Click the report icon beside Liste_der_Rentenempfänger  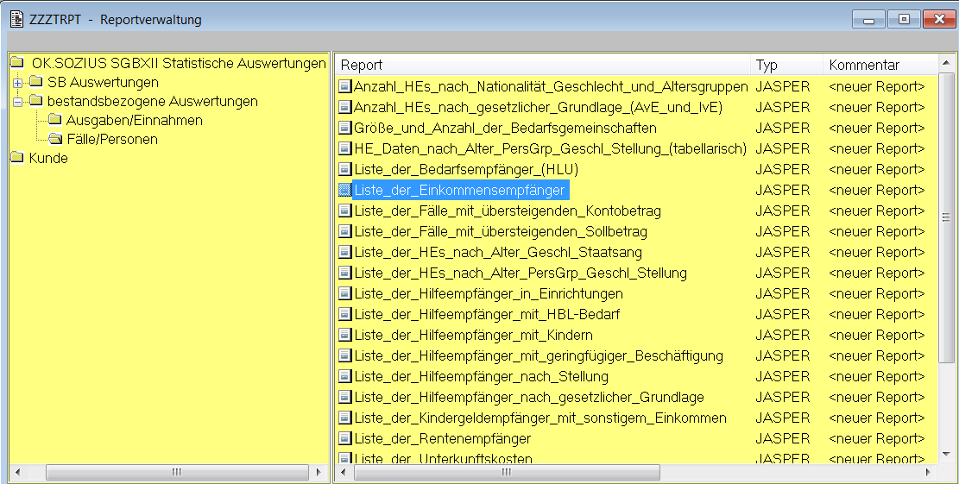coord(345,438)
